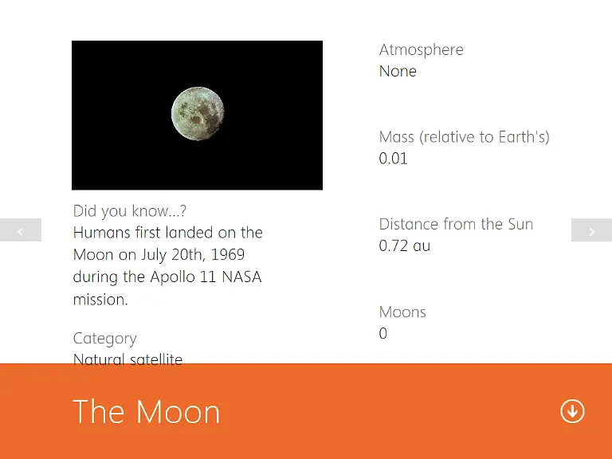Viewport: 612px width, 459px height.
Task: Click the Did you know...? heading
Action: click(130, 210)
